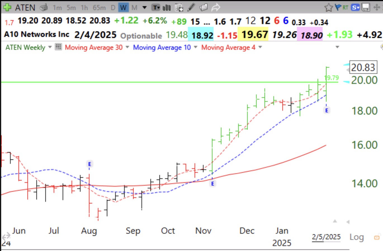Viewport: 383px width, 251px height.
Task: Click the grid icon beside ATEN Weekly
Action: point(58,47)
